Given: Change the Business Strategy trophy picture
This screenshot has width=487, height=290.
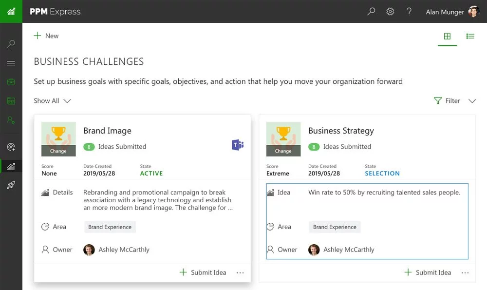Looking at the screenshot, I should pos(283,151).
